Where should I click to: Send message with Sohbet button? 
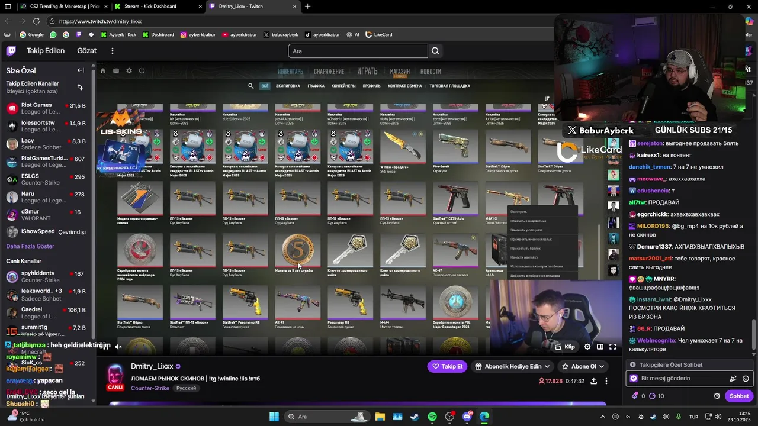tap(739, 396)
